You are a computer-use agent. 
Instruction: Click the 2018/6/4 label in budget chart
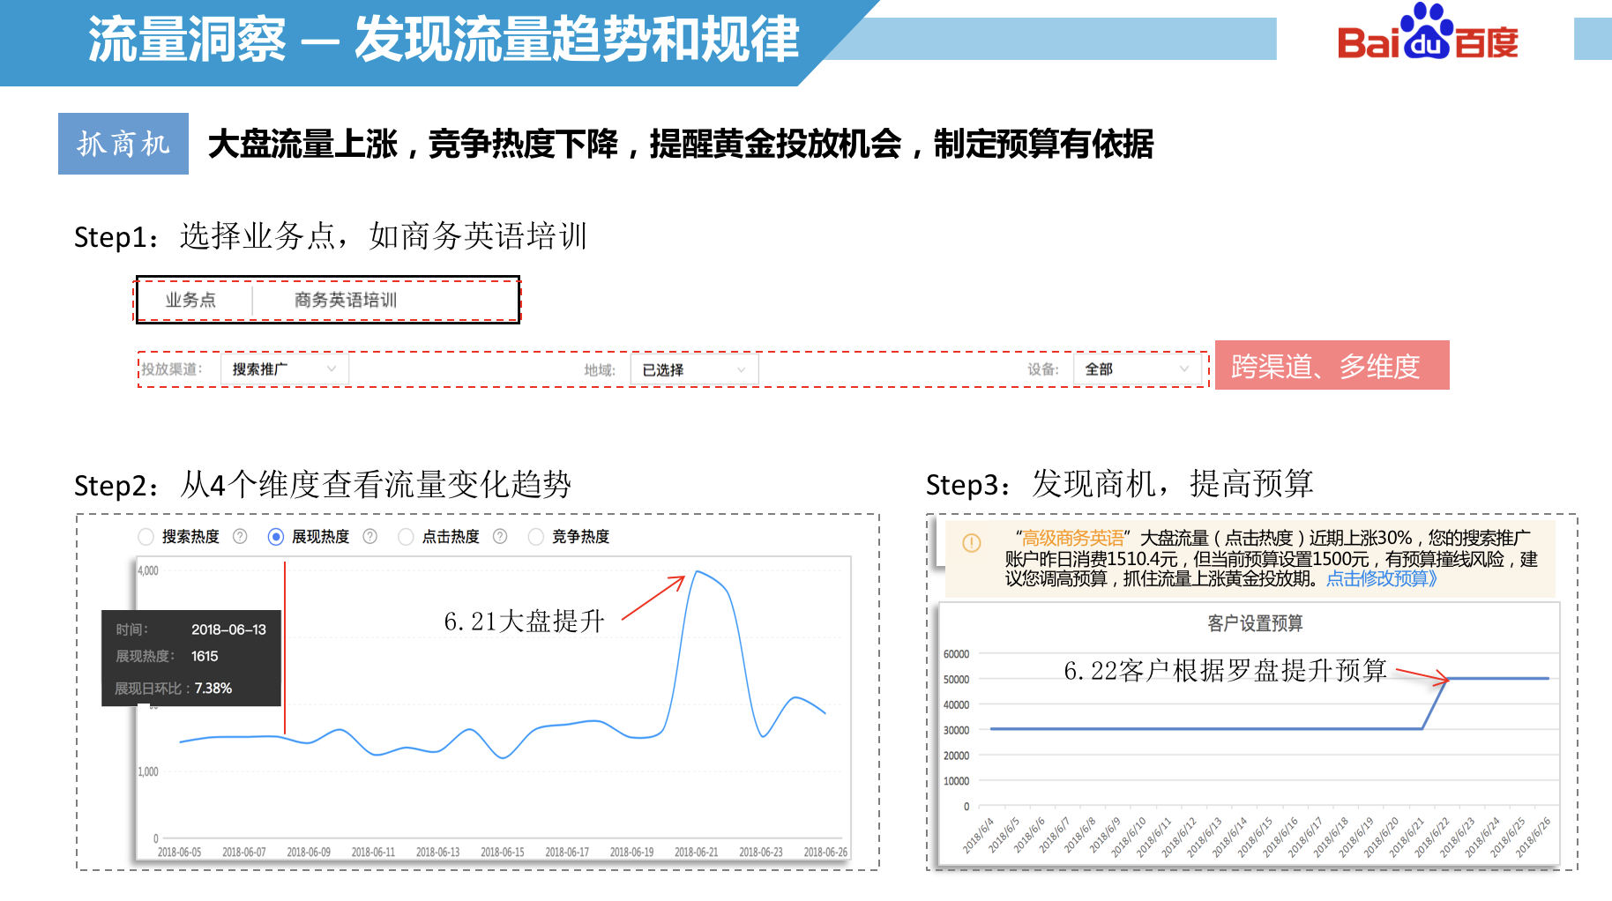(978, 835)
